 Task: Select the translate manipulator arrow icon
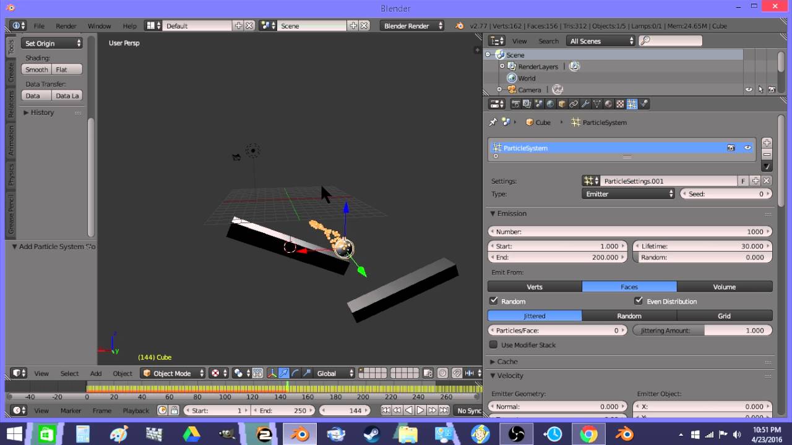click(x=283, y=373)
